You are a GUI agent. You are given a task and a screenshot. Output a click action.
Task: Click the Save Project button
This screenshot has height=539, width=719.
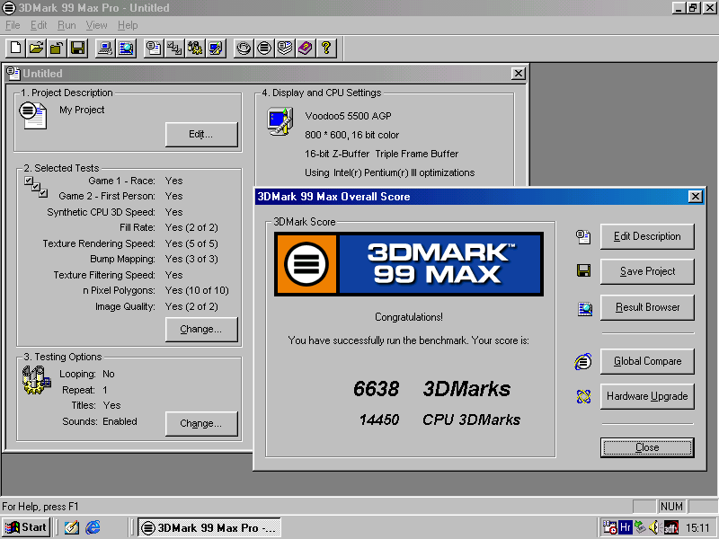tap(647, 271)
